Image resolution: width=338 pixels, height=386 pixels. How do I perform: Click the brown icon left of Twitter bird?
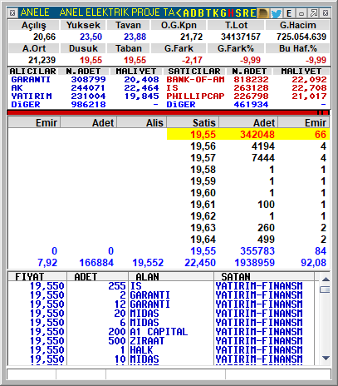[263, 12]
